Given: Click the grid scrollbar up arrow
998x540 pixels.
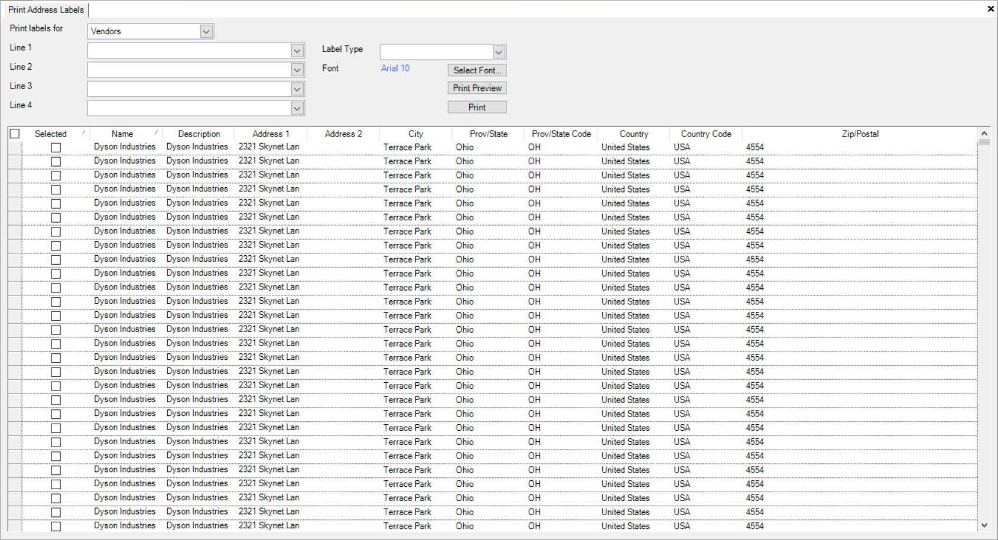Looking at the screenshot, I should coord(984,134).
